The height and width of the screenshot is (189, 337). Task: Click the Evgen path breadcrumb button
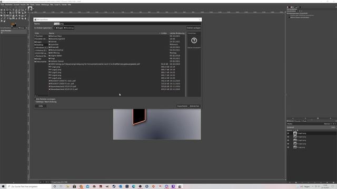(60, 28)
